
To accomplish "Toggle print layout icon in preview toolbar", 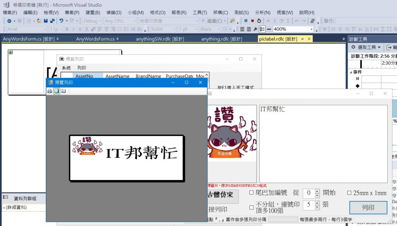I will (57, 91).
